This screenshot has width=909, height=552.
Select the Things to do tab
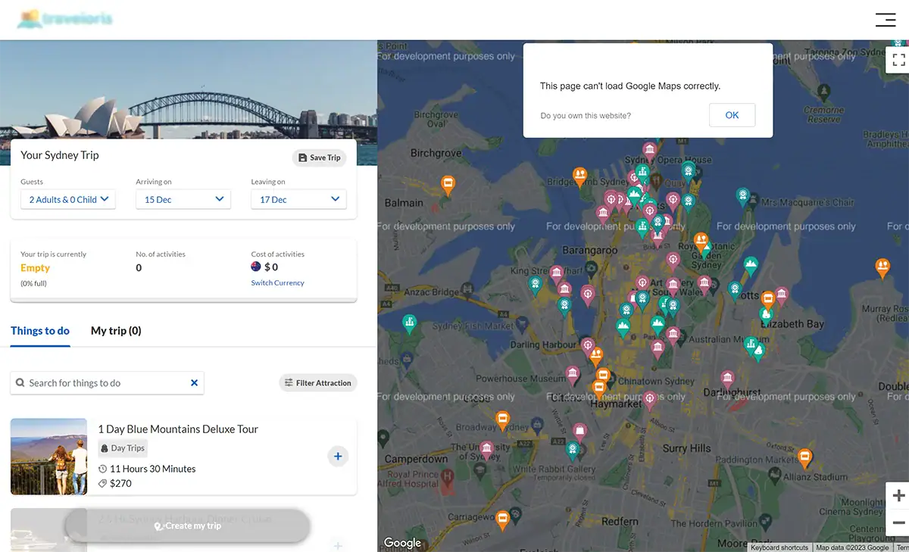pos(40,331)
